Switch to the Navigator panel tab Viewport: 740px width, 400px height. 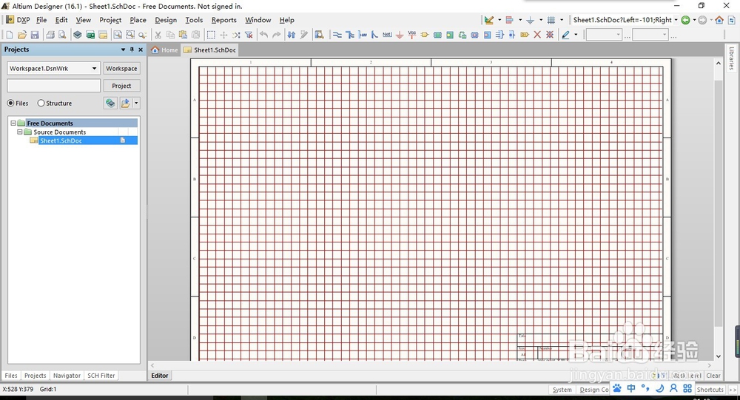(67, 376)
